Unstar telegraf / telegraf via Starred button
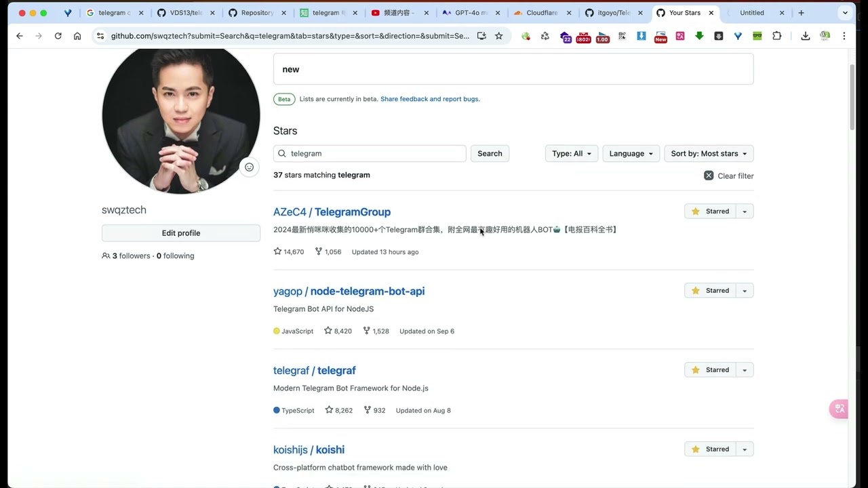Viewport: 868px width, 488px height. pyautogui.click(x=709, y=370)
